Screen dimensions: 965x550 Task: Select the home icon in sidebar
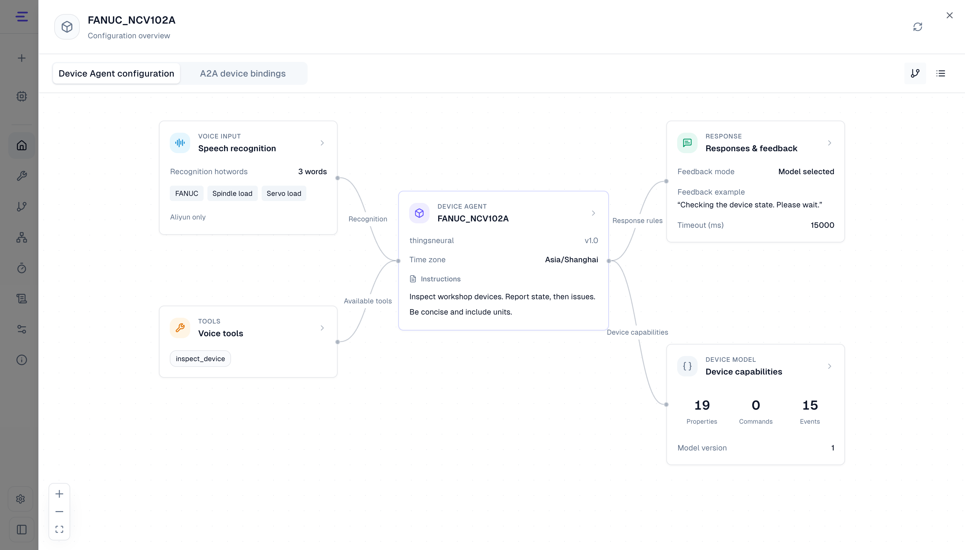click(21, 145)
